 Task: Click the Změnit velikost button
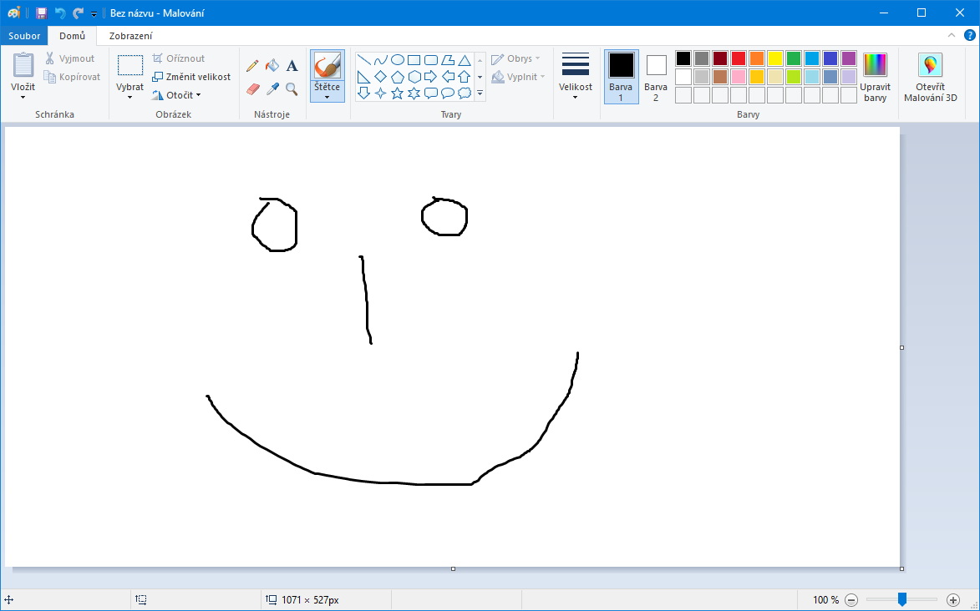[x=191, y=77]
